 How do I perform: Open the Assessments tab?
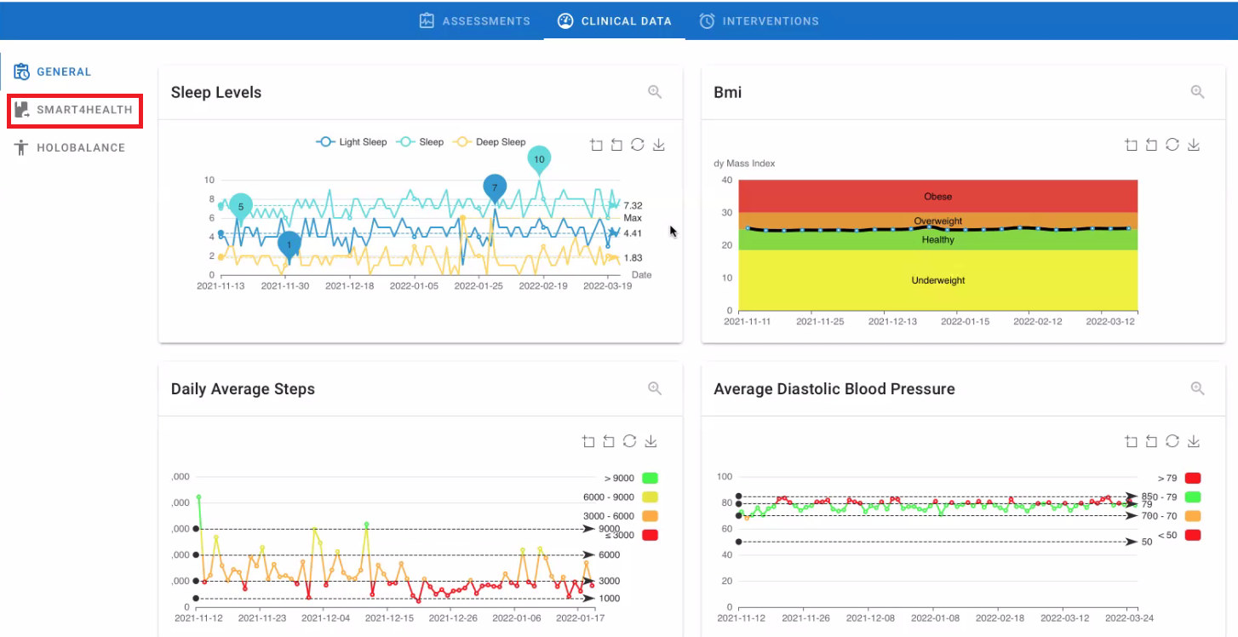(474, 20)
